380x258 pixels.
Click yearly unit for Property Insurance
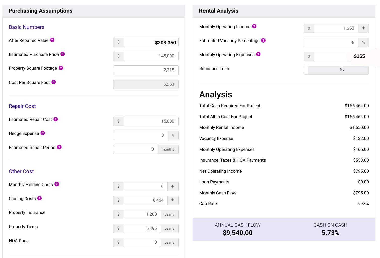pos(169,214)
